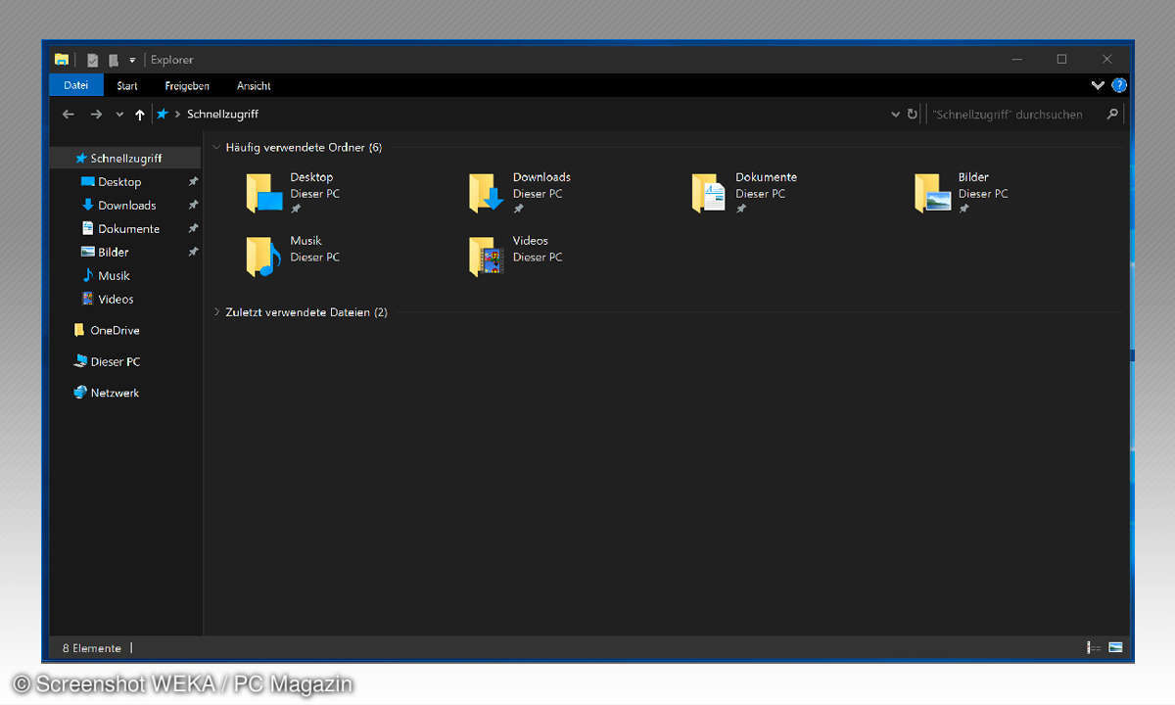Switch to the Ansicht ribbon tab
1175x705 pixels.
(254, 86)
